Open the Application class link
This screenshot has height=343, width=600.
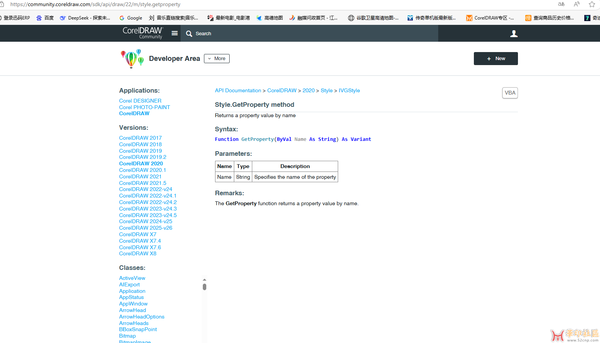click(x=132, y=291)
